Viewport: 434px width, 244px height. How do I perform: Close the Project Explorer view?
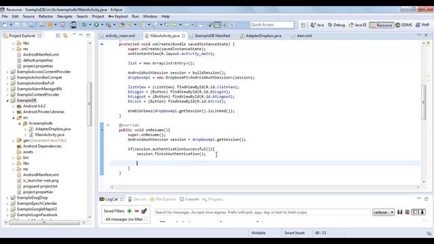tap(39, 36)
